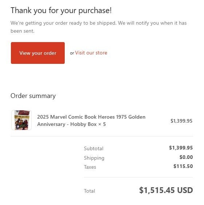Click the order ready to be shipped message

pos(99,27)
